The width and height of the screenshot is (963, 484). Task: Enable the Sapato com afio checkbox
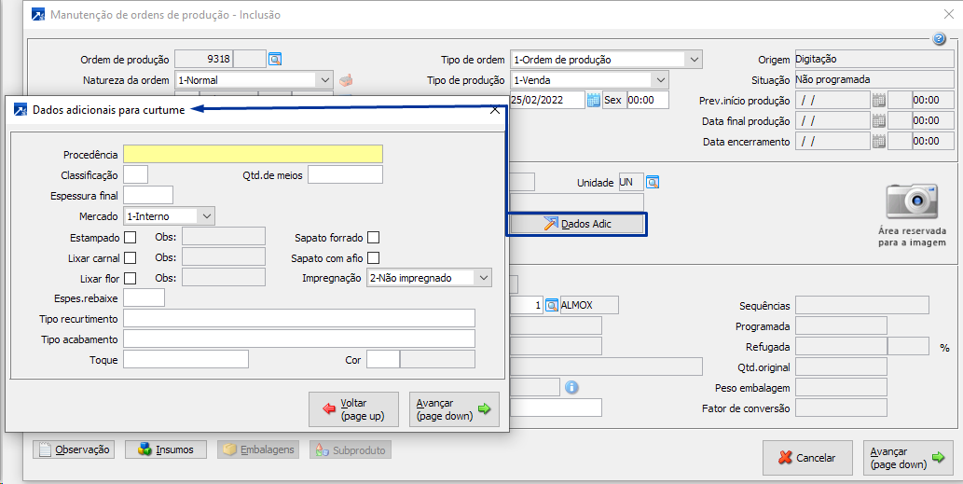pos(373,258)
